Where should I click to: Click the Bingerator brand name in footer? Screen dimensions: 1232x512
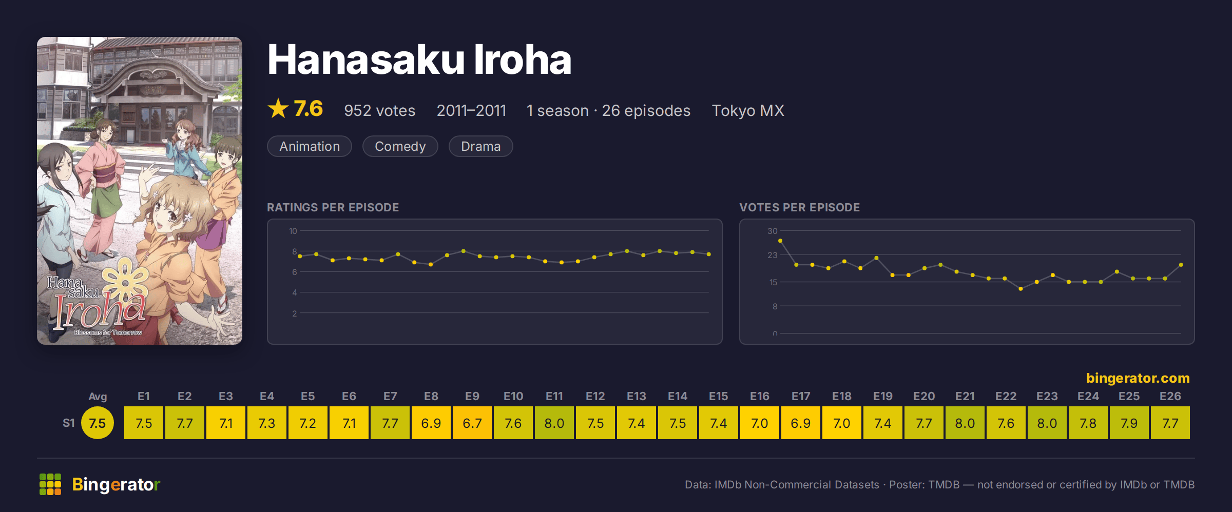116,484
